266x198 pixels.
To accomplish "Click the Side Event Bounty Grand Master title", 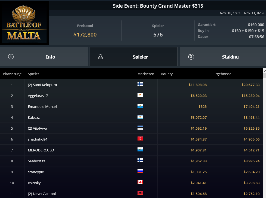I will tap(158, 6).
